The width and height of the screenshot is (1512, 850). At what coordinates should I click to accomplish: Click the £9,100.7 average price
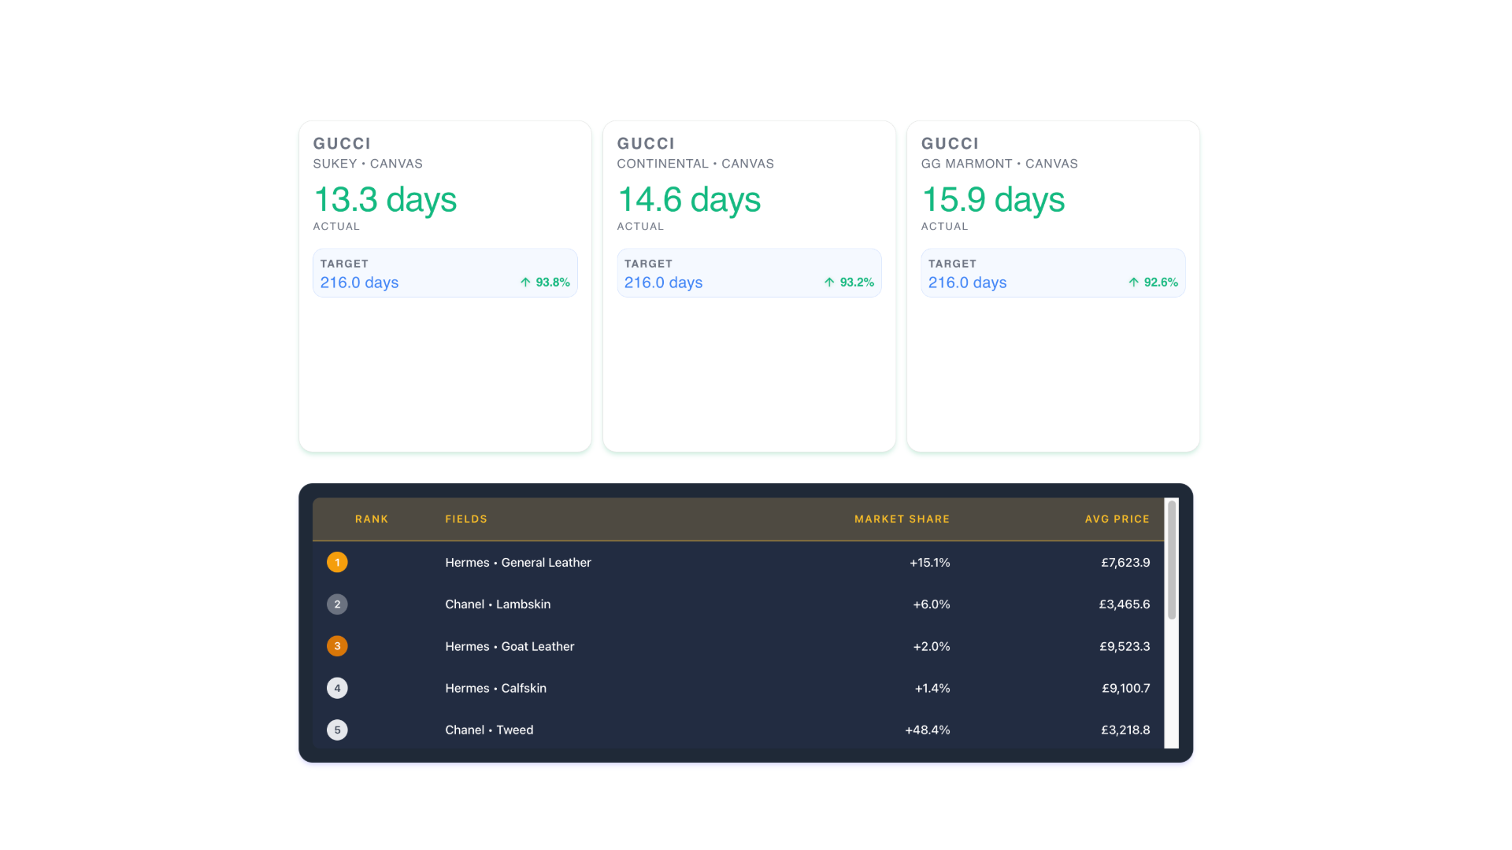pyautogui.click(x=1125, y=688)
